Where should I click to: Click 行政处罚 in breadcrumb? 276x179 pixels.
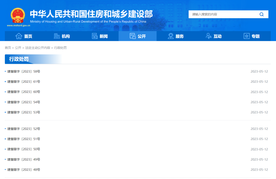(60, 48)
